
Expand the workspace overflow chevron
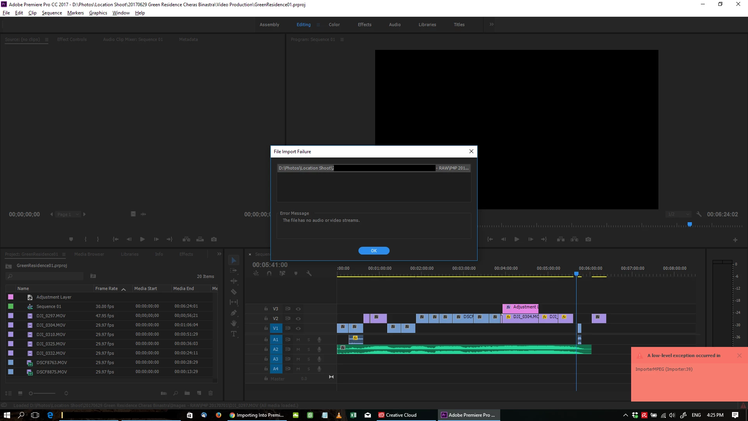492,24
